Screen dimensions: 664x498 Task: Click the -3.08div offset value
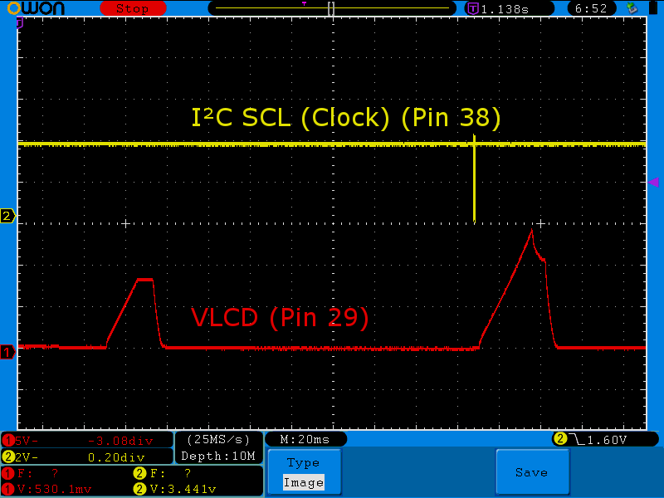(x=120, y=442)
